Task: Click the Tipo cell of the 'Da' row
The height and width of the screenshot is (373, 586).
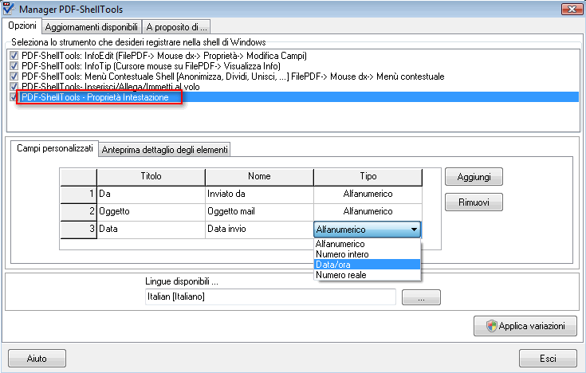Action: click(x=368, y=194)
